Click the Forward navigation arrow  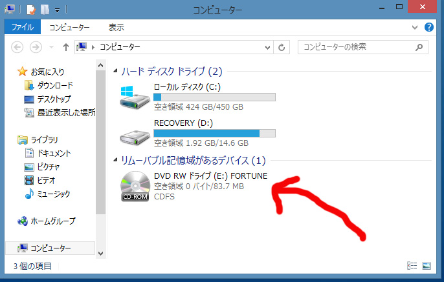click(36, 47)
